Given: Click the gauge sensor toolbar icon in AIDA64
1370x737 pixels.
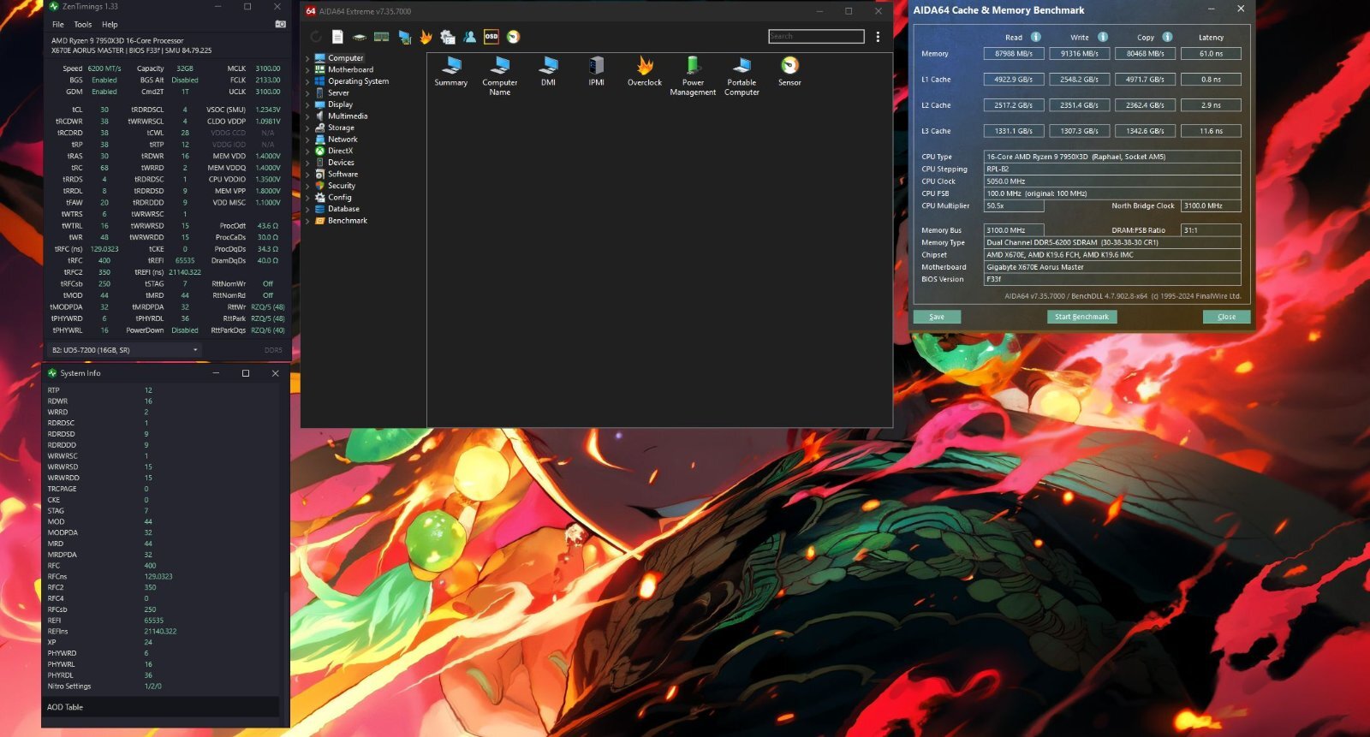Looking at the screenshot, I should coord(513,37).
